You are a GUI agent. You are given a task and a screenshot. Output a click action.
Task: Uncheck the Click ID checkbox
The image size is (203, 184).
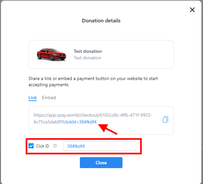31,146
